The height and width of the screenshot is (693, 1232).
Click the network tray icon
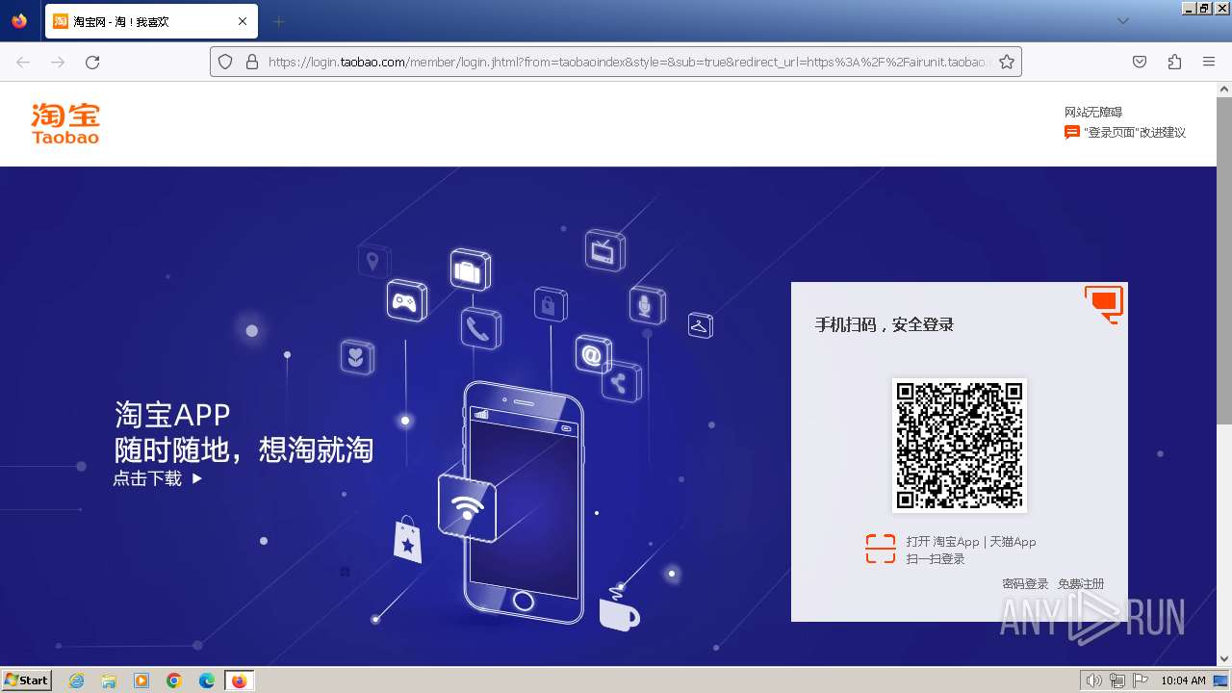[x=1116, y=680]
